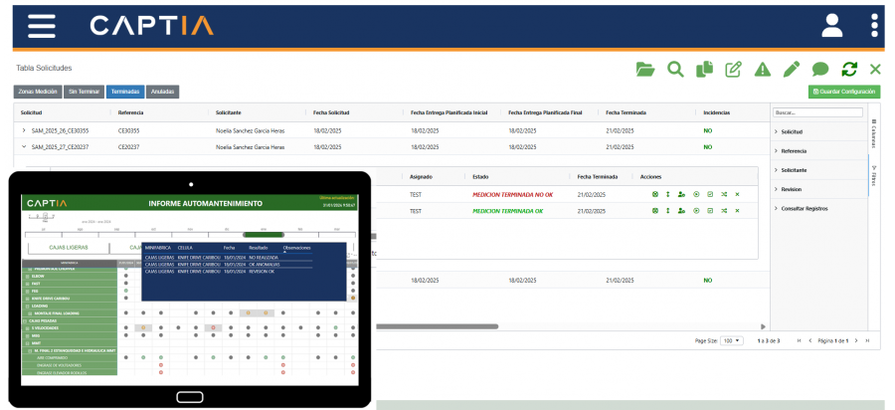The width and height of the screenshot is (895, 410).
Task: Go to first page of table
Action: point(799,340)
